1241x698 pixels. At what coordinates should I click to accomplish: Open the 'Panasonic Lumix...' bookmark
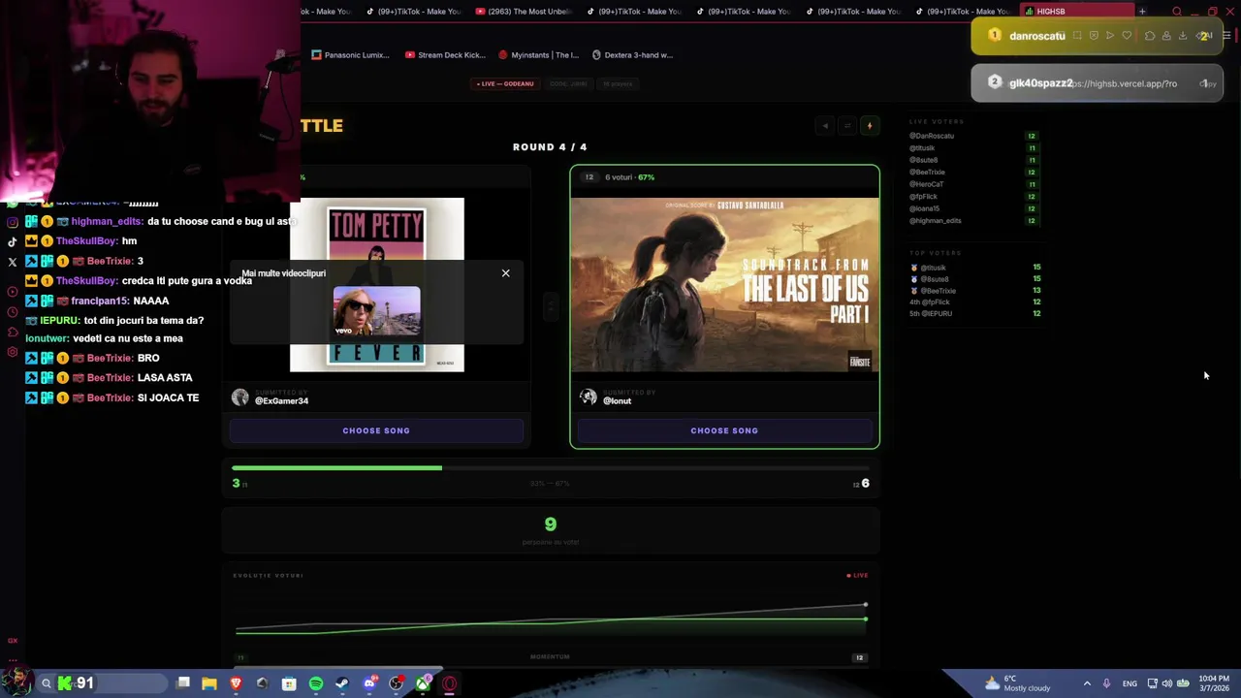tap(350, 55)
